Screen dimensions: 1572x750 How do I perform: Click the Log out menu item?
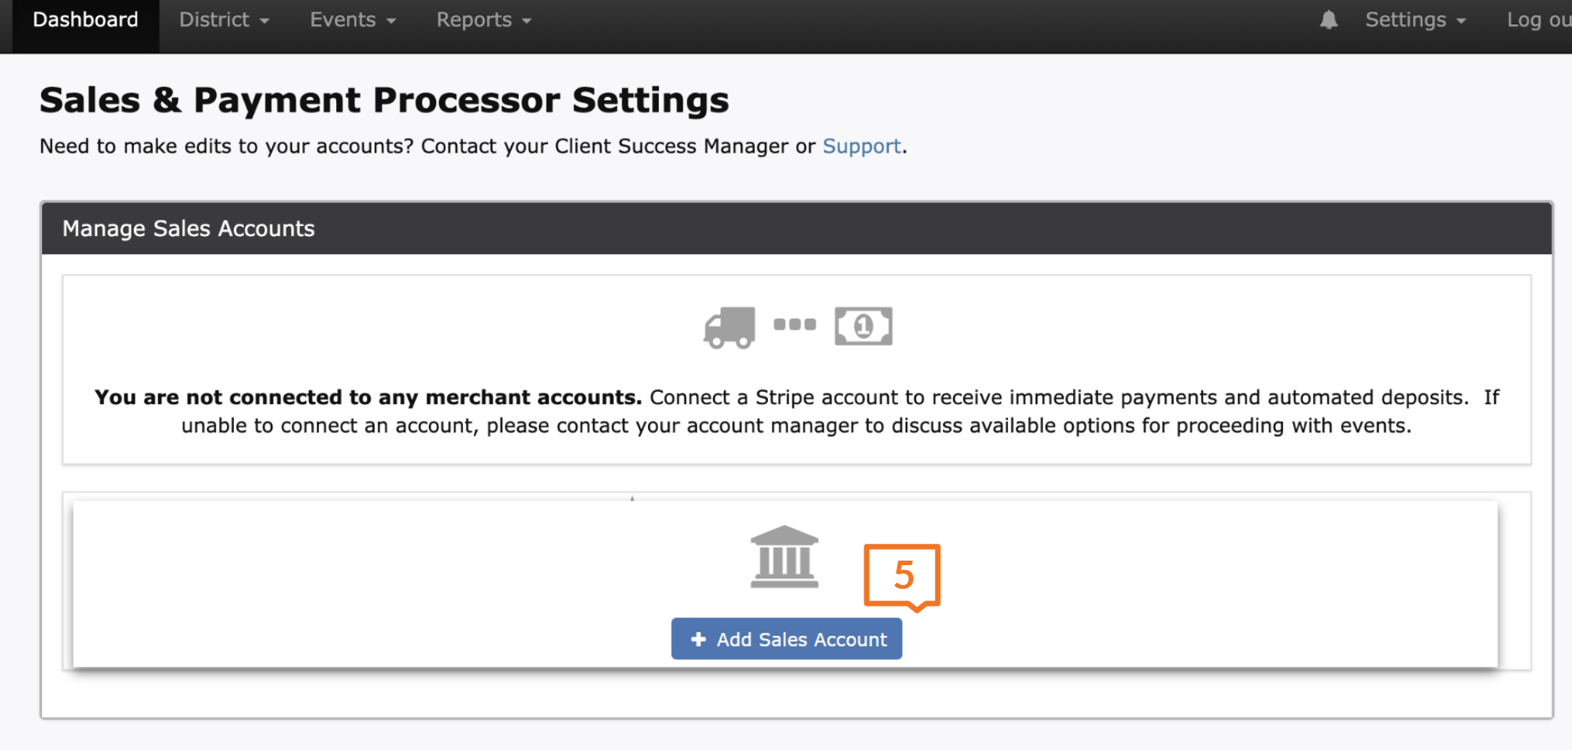(1538, 20)
